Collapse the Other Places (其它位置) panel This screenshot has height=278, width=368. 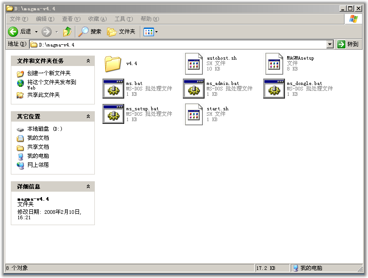point(88,116)
